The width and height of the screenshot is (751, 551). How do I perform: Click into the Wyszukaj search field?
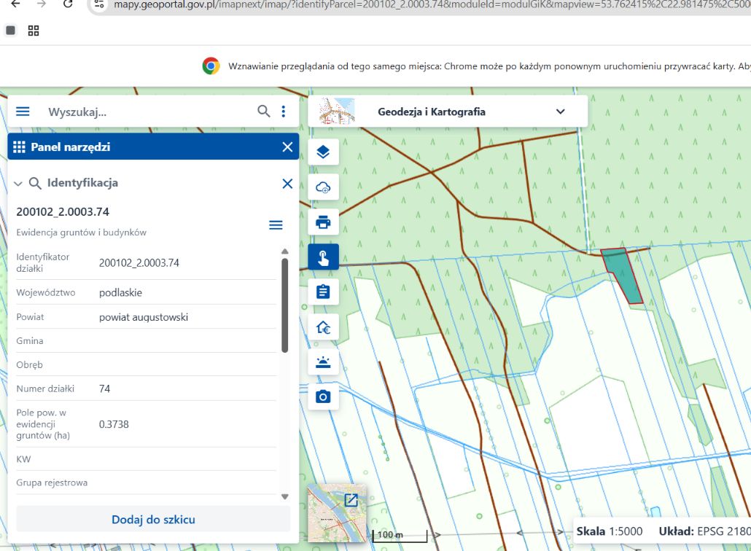[149, 112]
